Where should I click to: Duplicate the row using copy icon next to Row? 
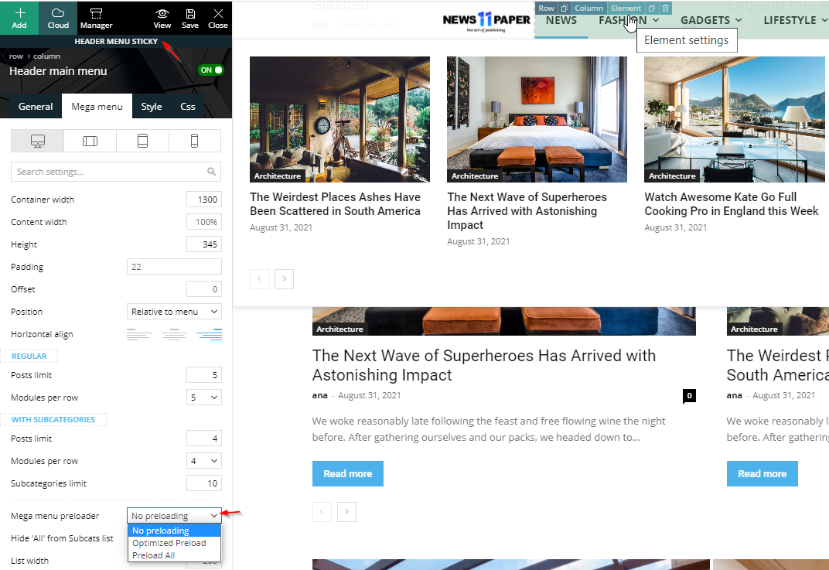pyautogui.click(x=564, y=8)
